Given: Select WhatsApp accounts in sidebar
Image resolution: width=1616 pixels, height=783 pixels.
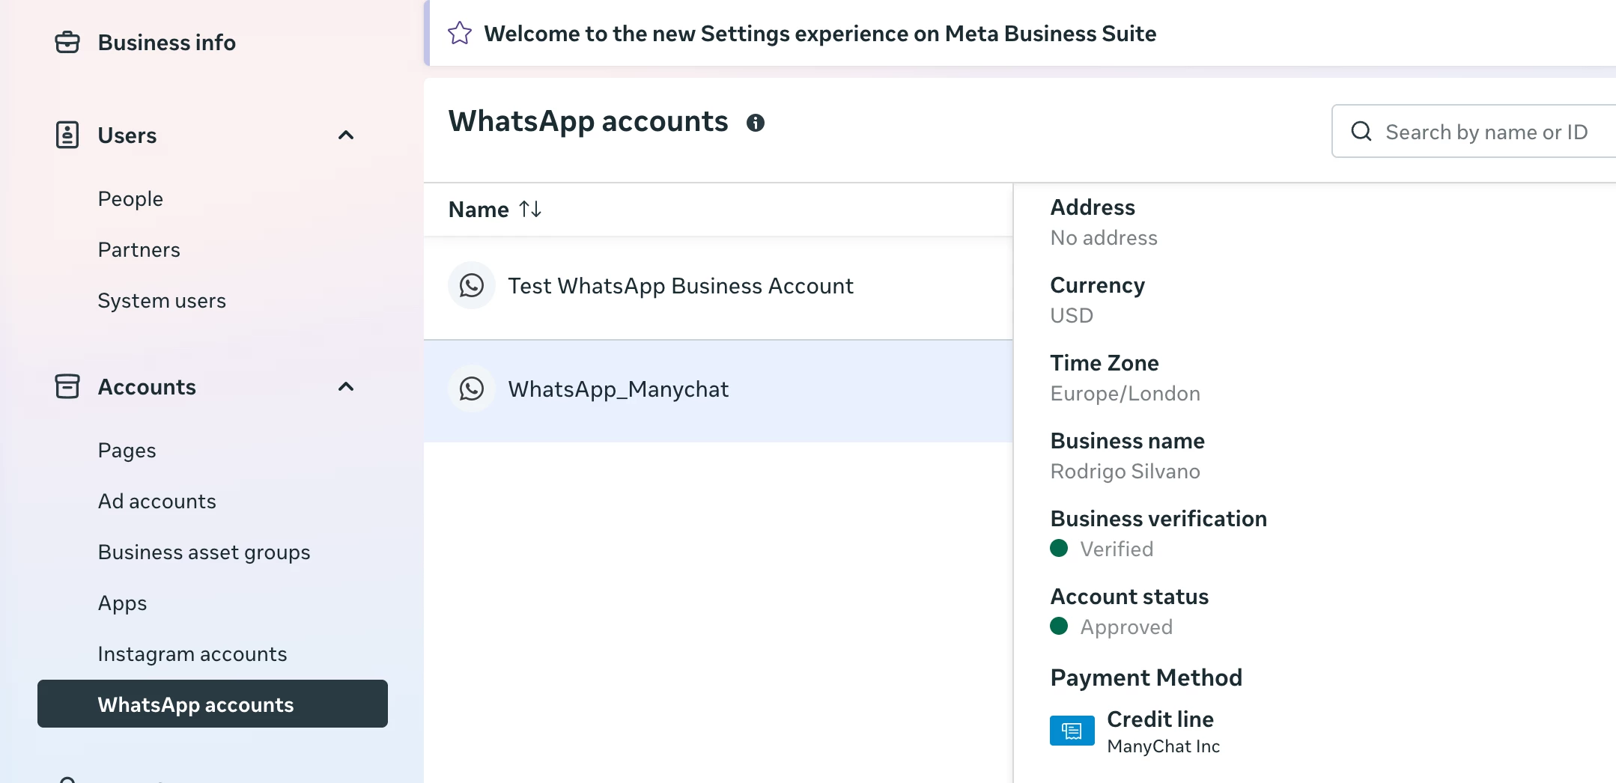Looking at the screenshot, I should pyautogui.click(x=213, y=704).
